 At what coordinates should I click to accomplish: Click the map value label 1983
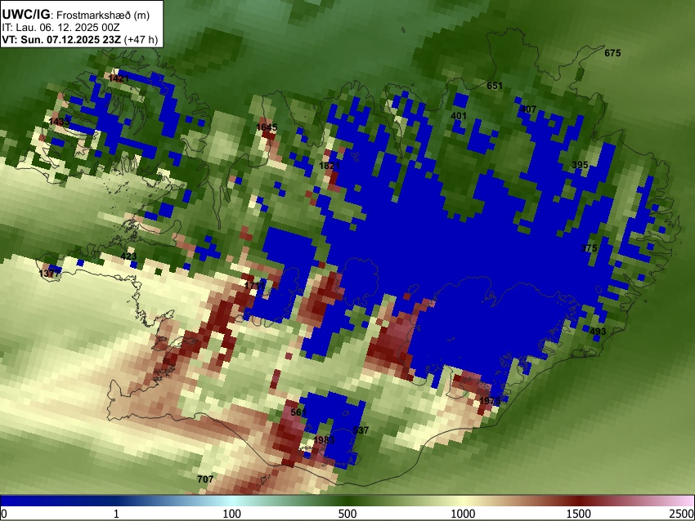click(324, 440)
